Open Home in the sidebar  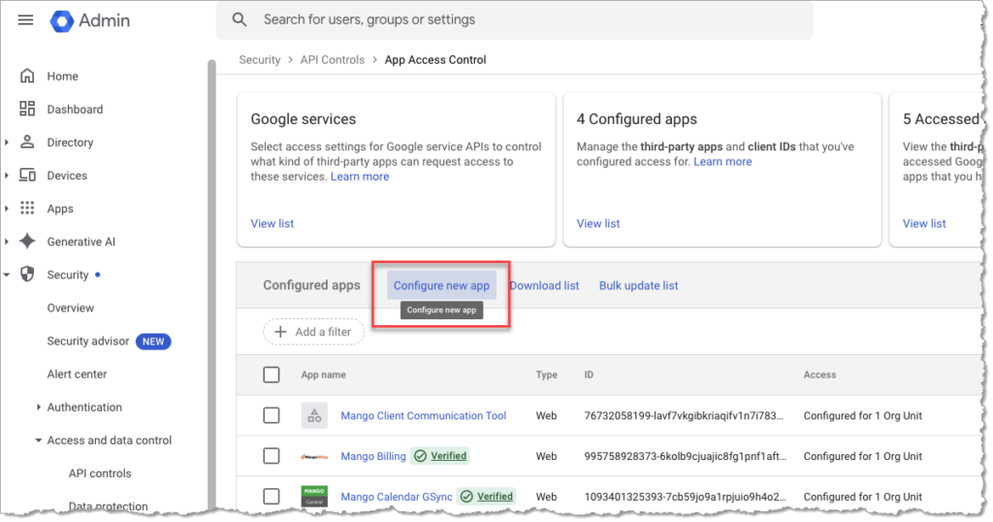point(62,76)
